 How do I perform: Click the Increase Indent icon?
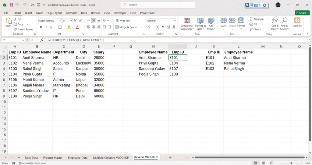point(110,27)
